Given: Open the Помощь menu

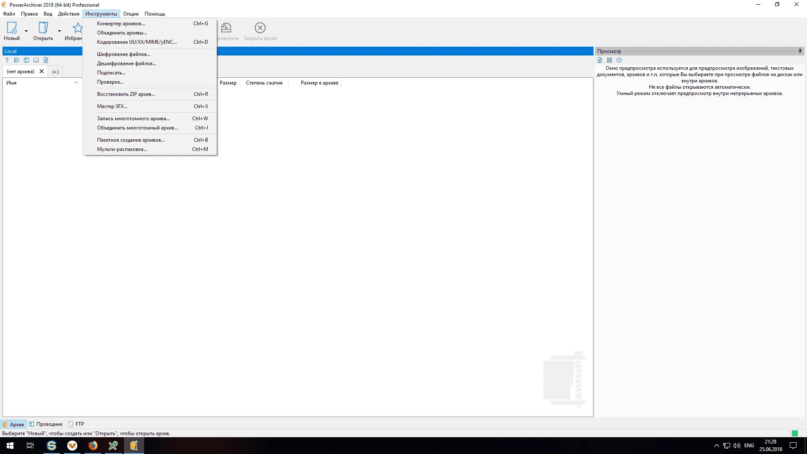Looking at the screenshot, I should [x=155, y=14].
